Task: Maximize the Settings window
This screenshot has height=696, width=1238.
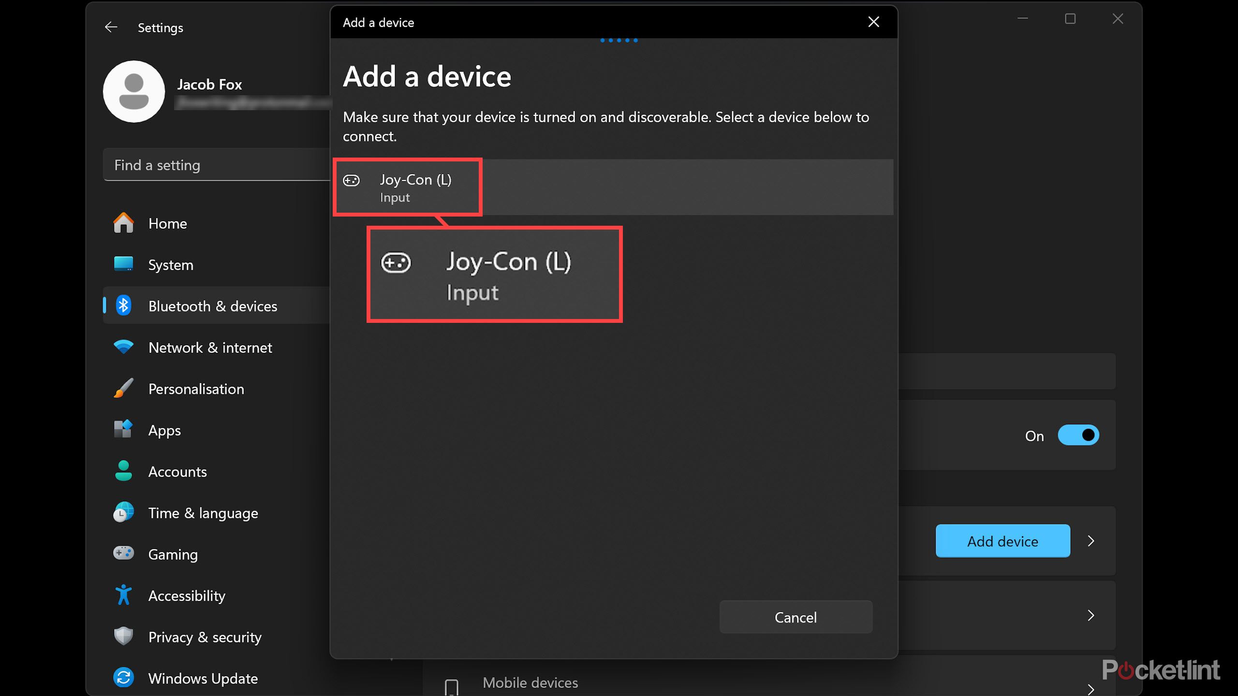Action: (1070, 18)
